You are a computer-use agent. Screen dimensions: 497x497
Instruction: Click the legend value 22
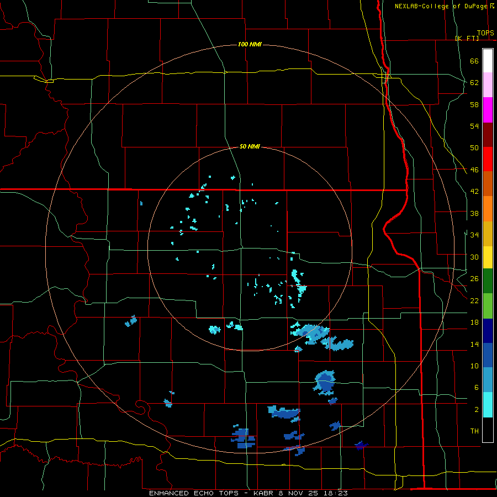(x=474, y=300)
